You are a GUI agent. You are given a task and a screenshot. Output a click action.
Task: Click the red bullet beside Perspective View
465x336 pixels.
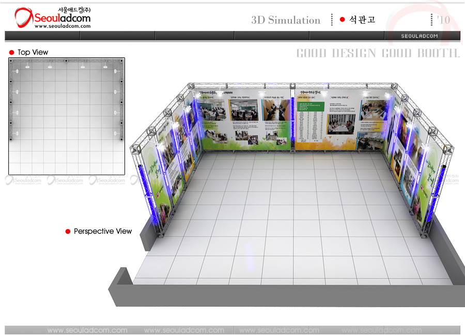(68, 232)
